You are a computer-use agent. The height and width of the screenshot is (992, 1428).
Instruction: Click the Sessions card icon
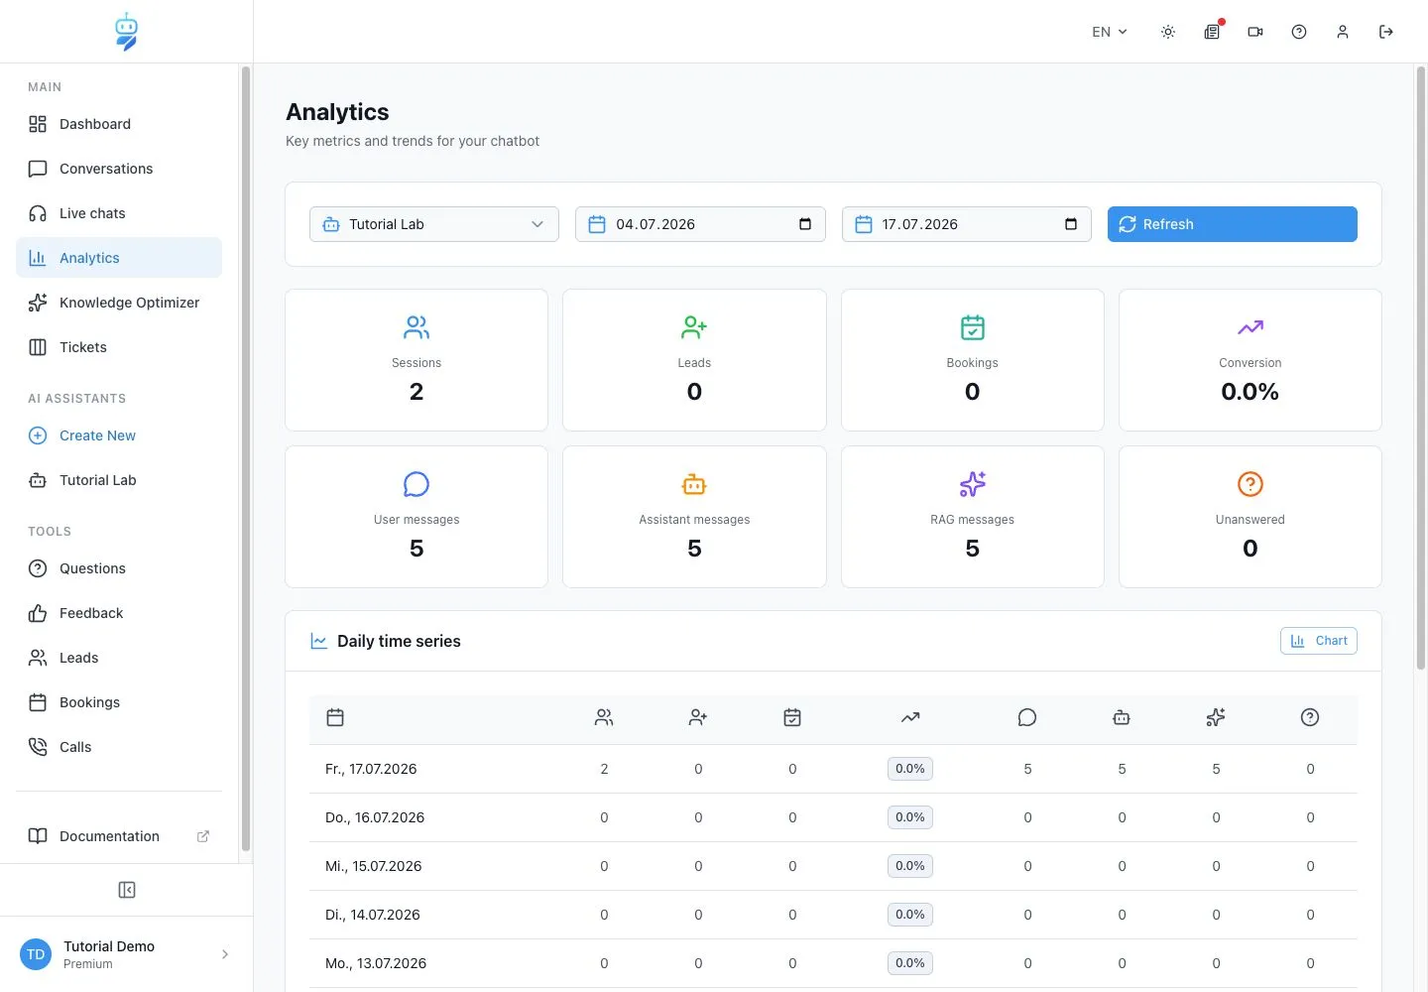(x=416, y=327)
